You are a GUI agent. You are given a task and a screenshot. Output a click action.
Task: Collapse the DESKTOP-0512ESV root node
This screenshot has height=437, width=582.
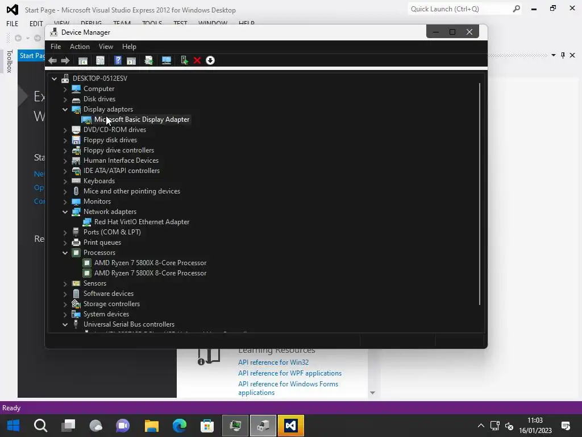54,79
